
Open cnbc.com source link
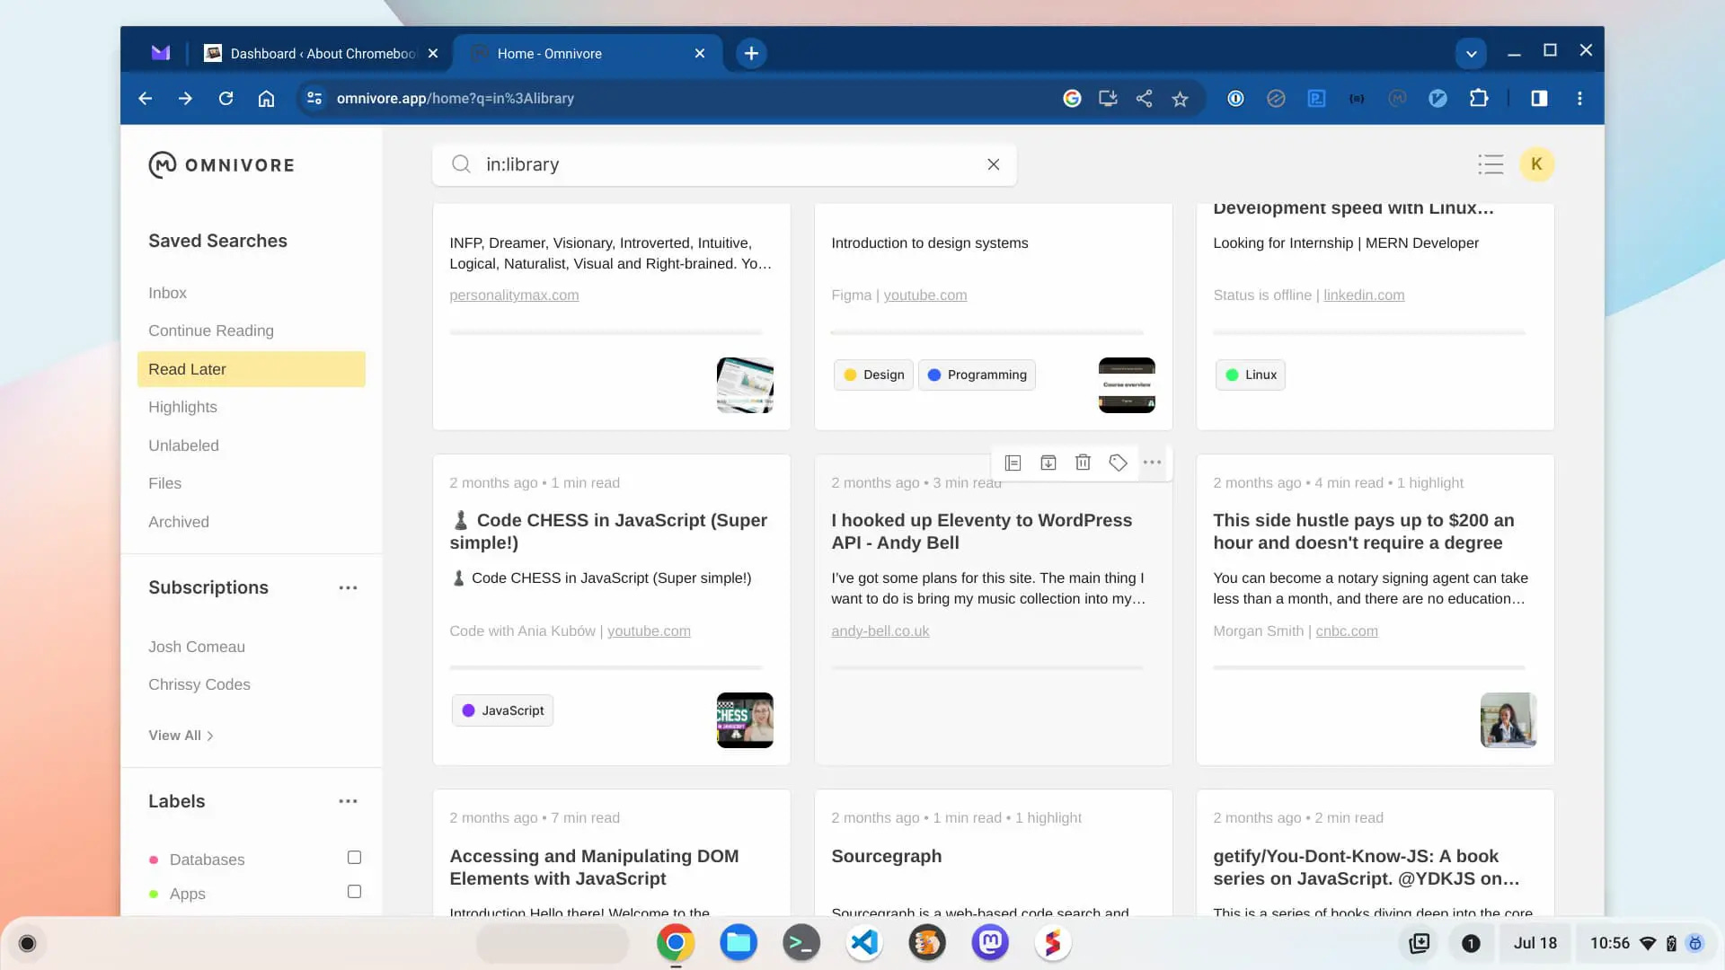click(x=1347, y=630)
